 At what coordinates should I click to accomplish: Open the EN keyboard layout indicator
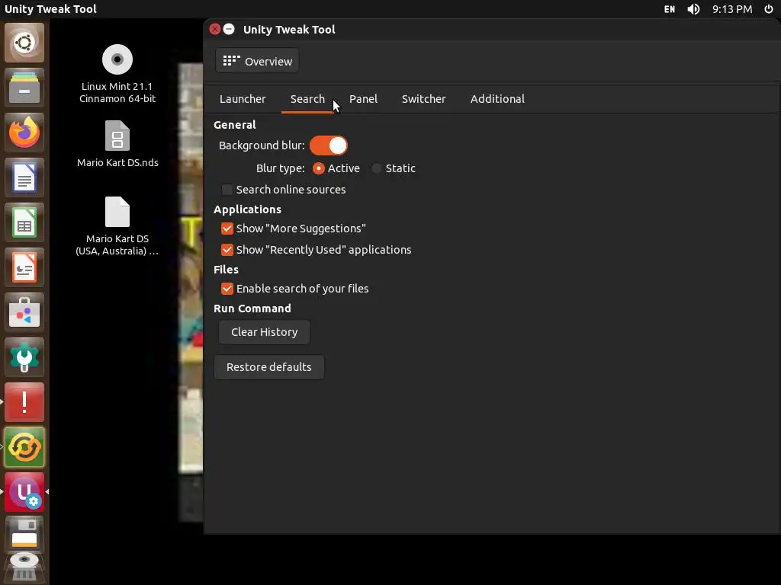(x=670, y=9)
